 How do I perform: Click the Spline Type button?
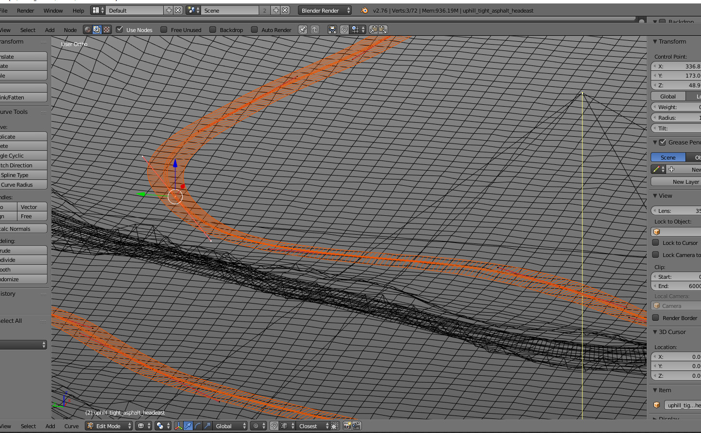[23, 175]
